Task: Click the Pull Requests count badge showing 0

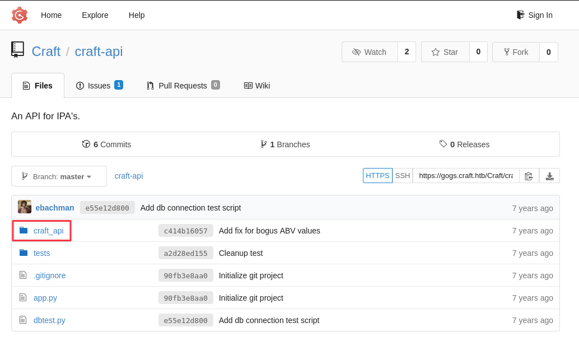Action: [216, 85]
